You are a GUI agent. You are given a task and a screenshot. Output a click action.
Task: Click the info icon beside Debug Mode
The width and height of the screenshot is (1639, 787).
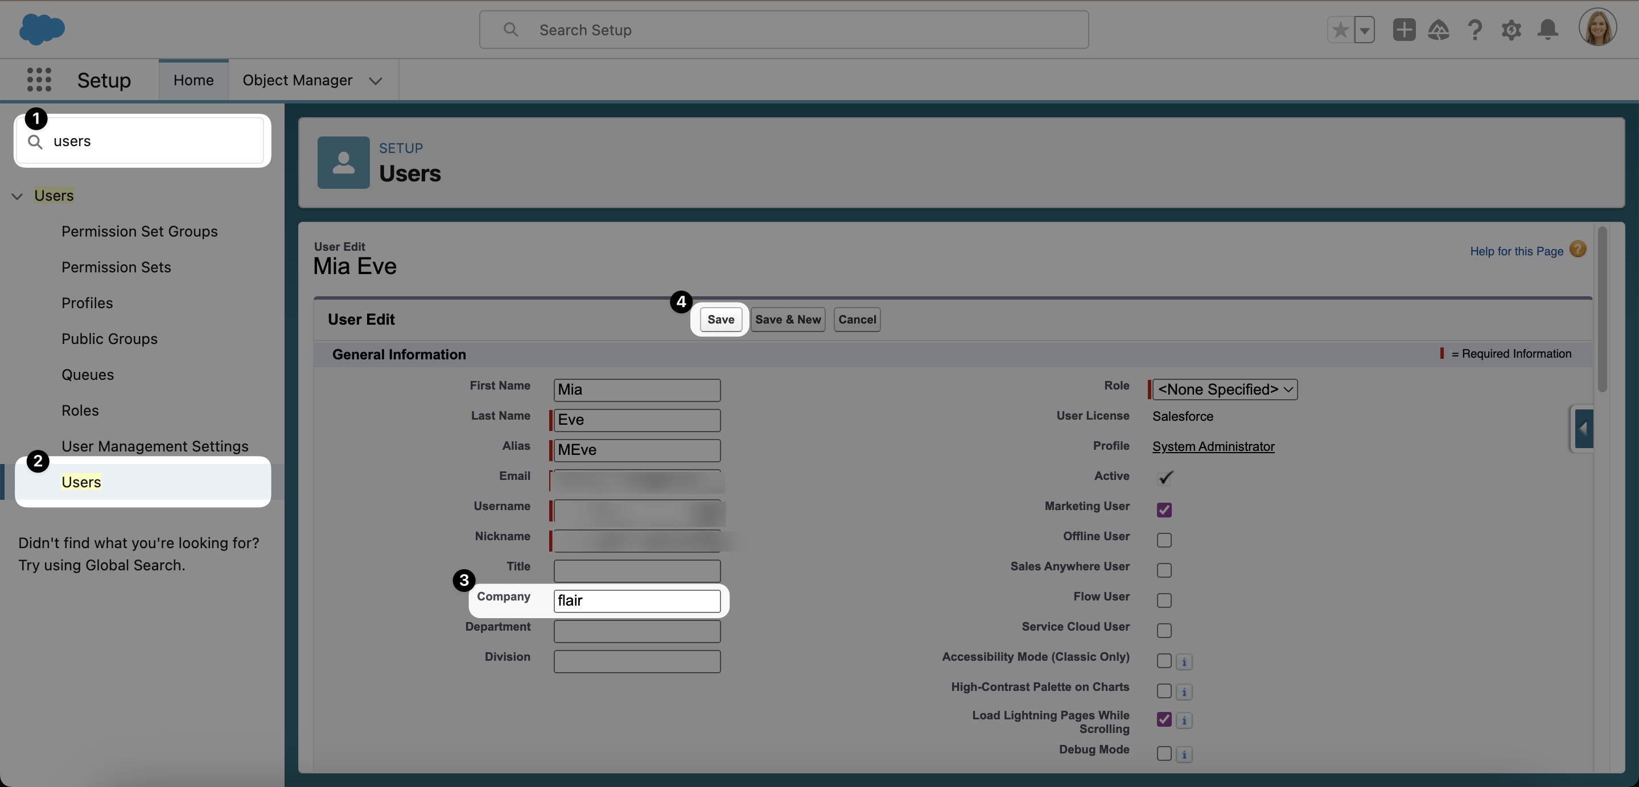pyautogui.click(x=1184, y=754)
